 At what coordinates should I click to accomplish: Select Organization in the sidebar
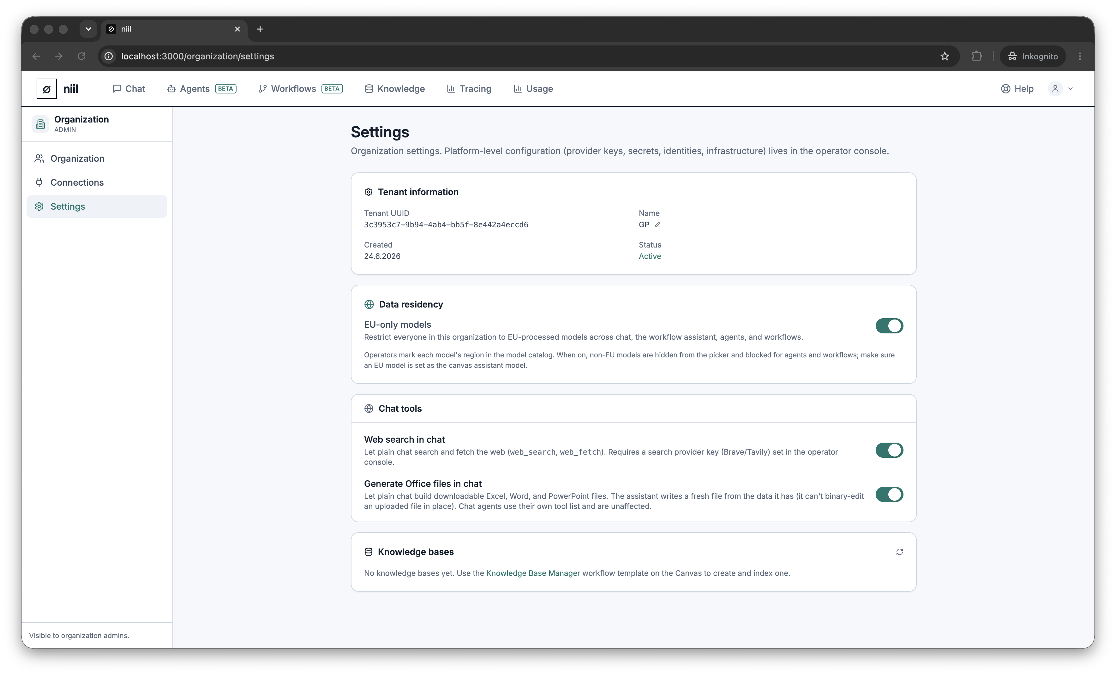point(97,158)
